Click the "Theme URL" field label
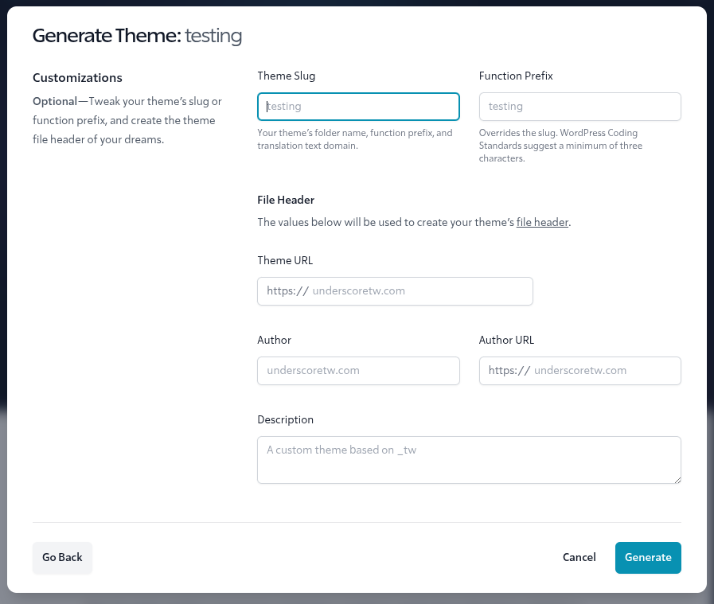 [284, 261]
